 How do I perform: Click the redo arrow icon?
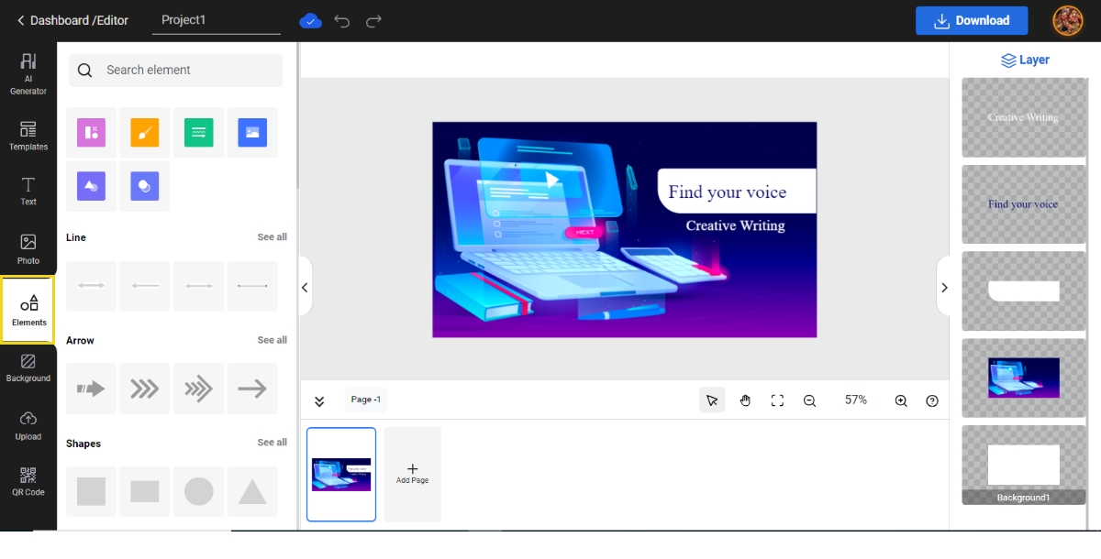tap(373, 21)
